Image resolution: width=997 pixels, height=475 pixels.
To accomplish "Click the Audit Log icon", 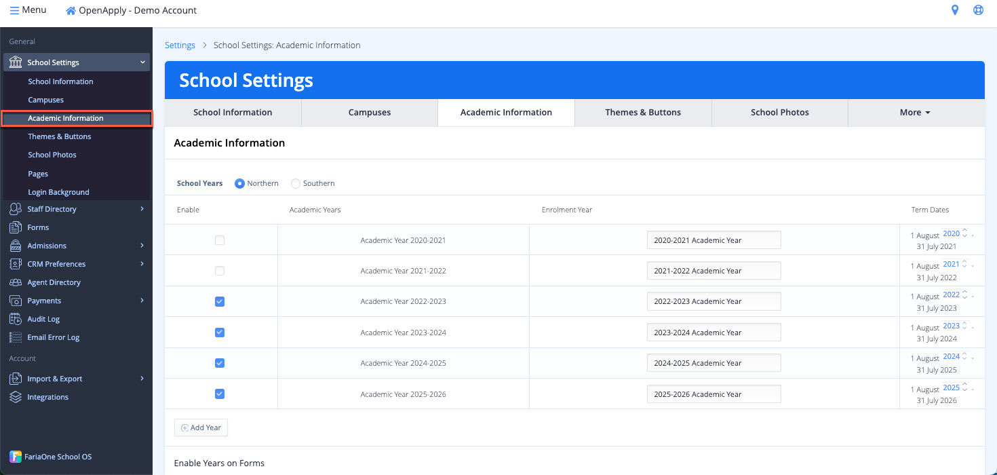I will point(16,319).
